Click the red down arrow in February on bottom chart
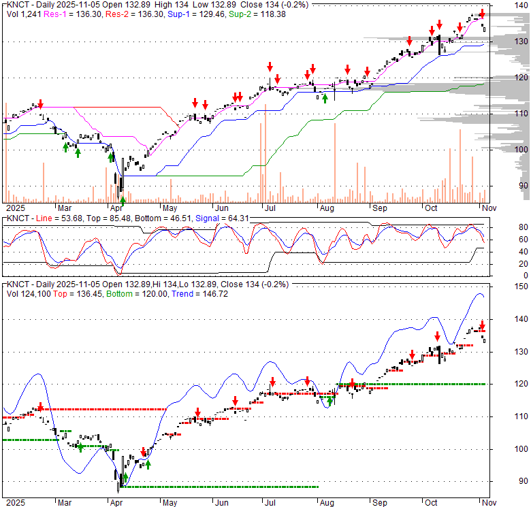 (40, 407)
